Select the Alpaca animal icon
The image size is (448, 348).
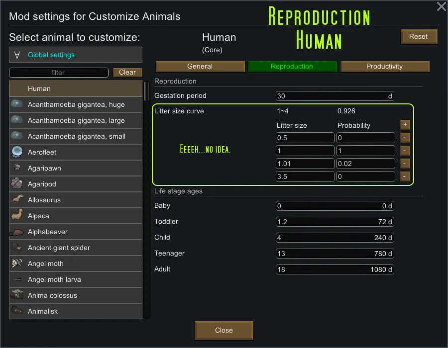tap(17, 216)
